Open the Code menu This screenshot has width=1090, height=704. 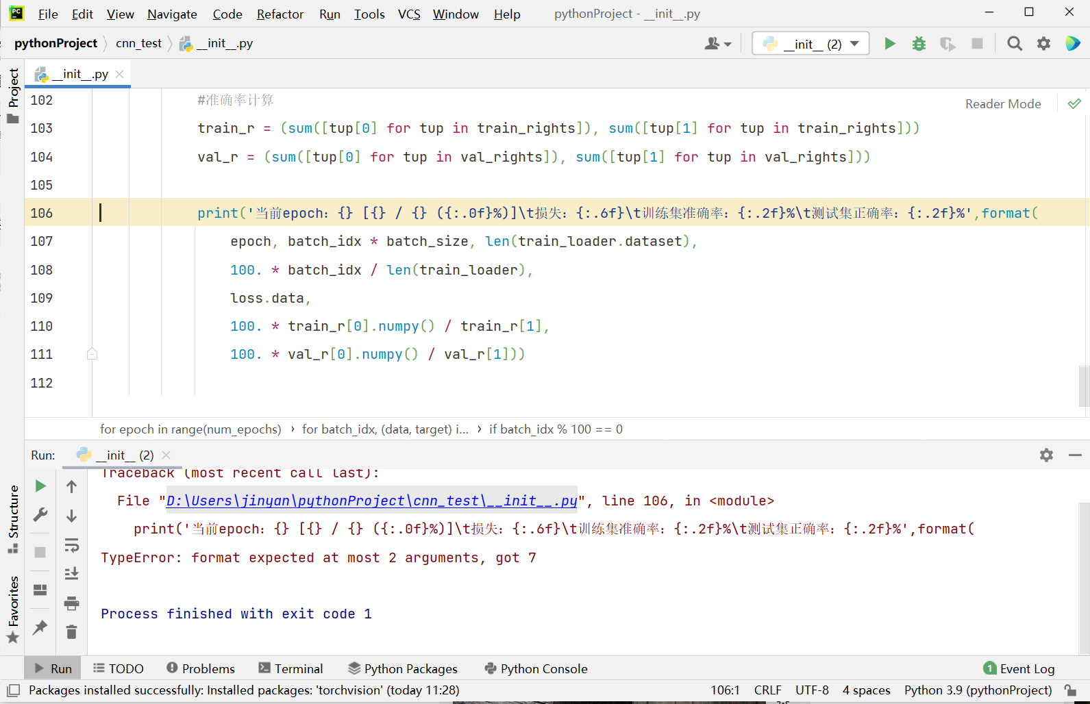[227, 14]
